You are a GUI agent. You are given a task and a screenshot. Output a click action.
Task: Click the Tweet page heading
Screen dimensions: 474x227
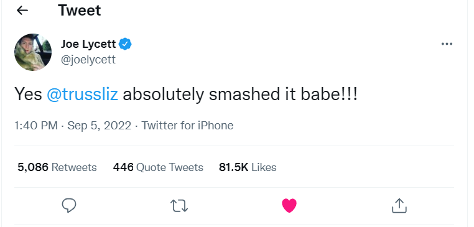point(79,11)
